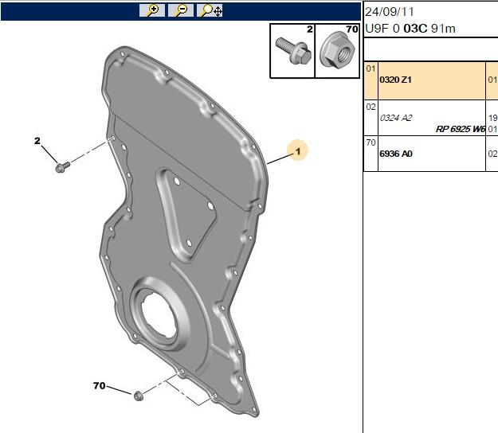Viewport: 498px width, 433px height.
Task: Select the timing cover part in the diagram
Action: [x=183, y=232]
